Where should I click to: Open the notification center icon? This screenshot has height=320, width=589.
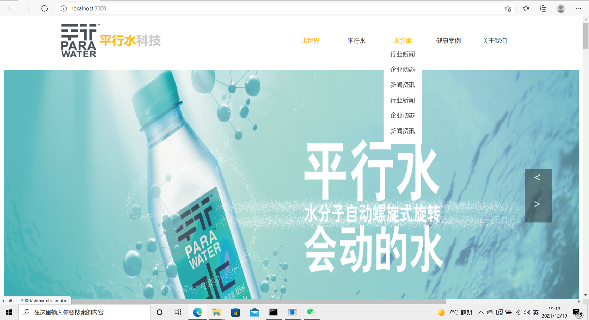coord(578,313)
